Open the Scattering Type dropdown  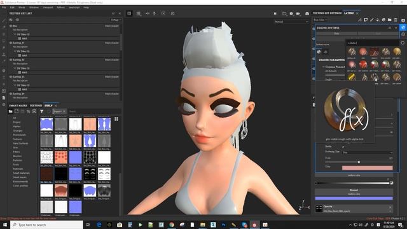click(368, 153)
